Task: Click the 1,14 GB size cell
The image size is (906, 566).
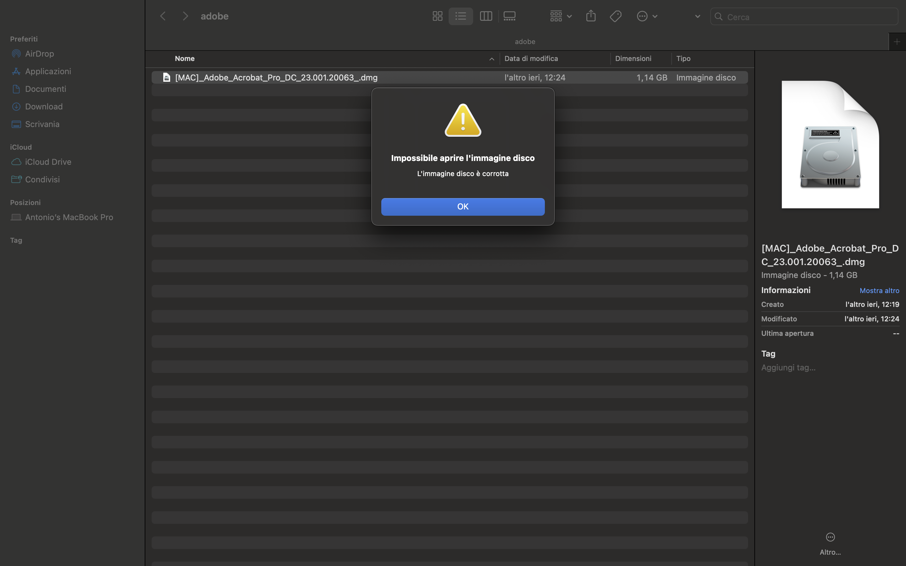Action: pos(652,77)
